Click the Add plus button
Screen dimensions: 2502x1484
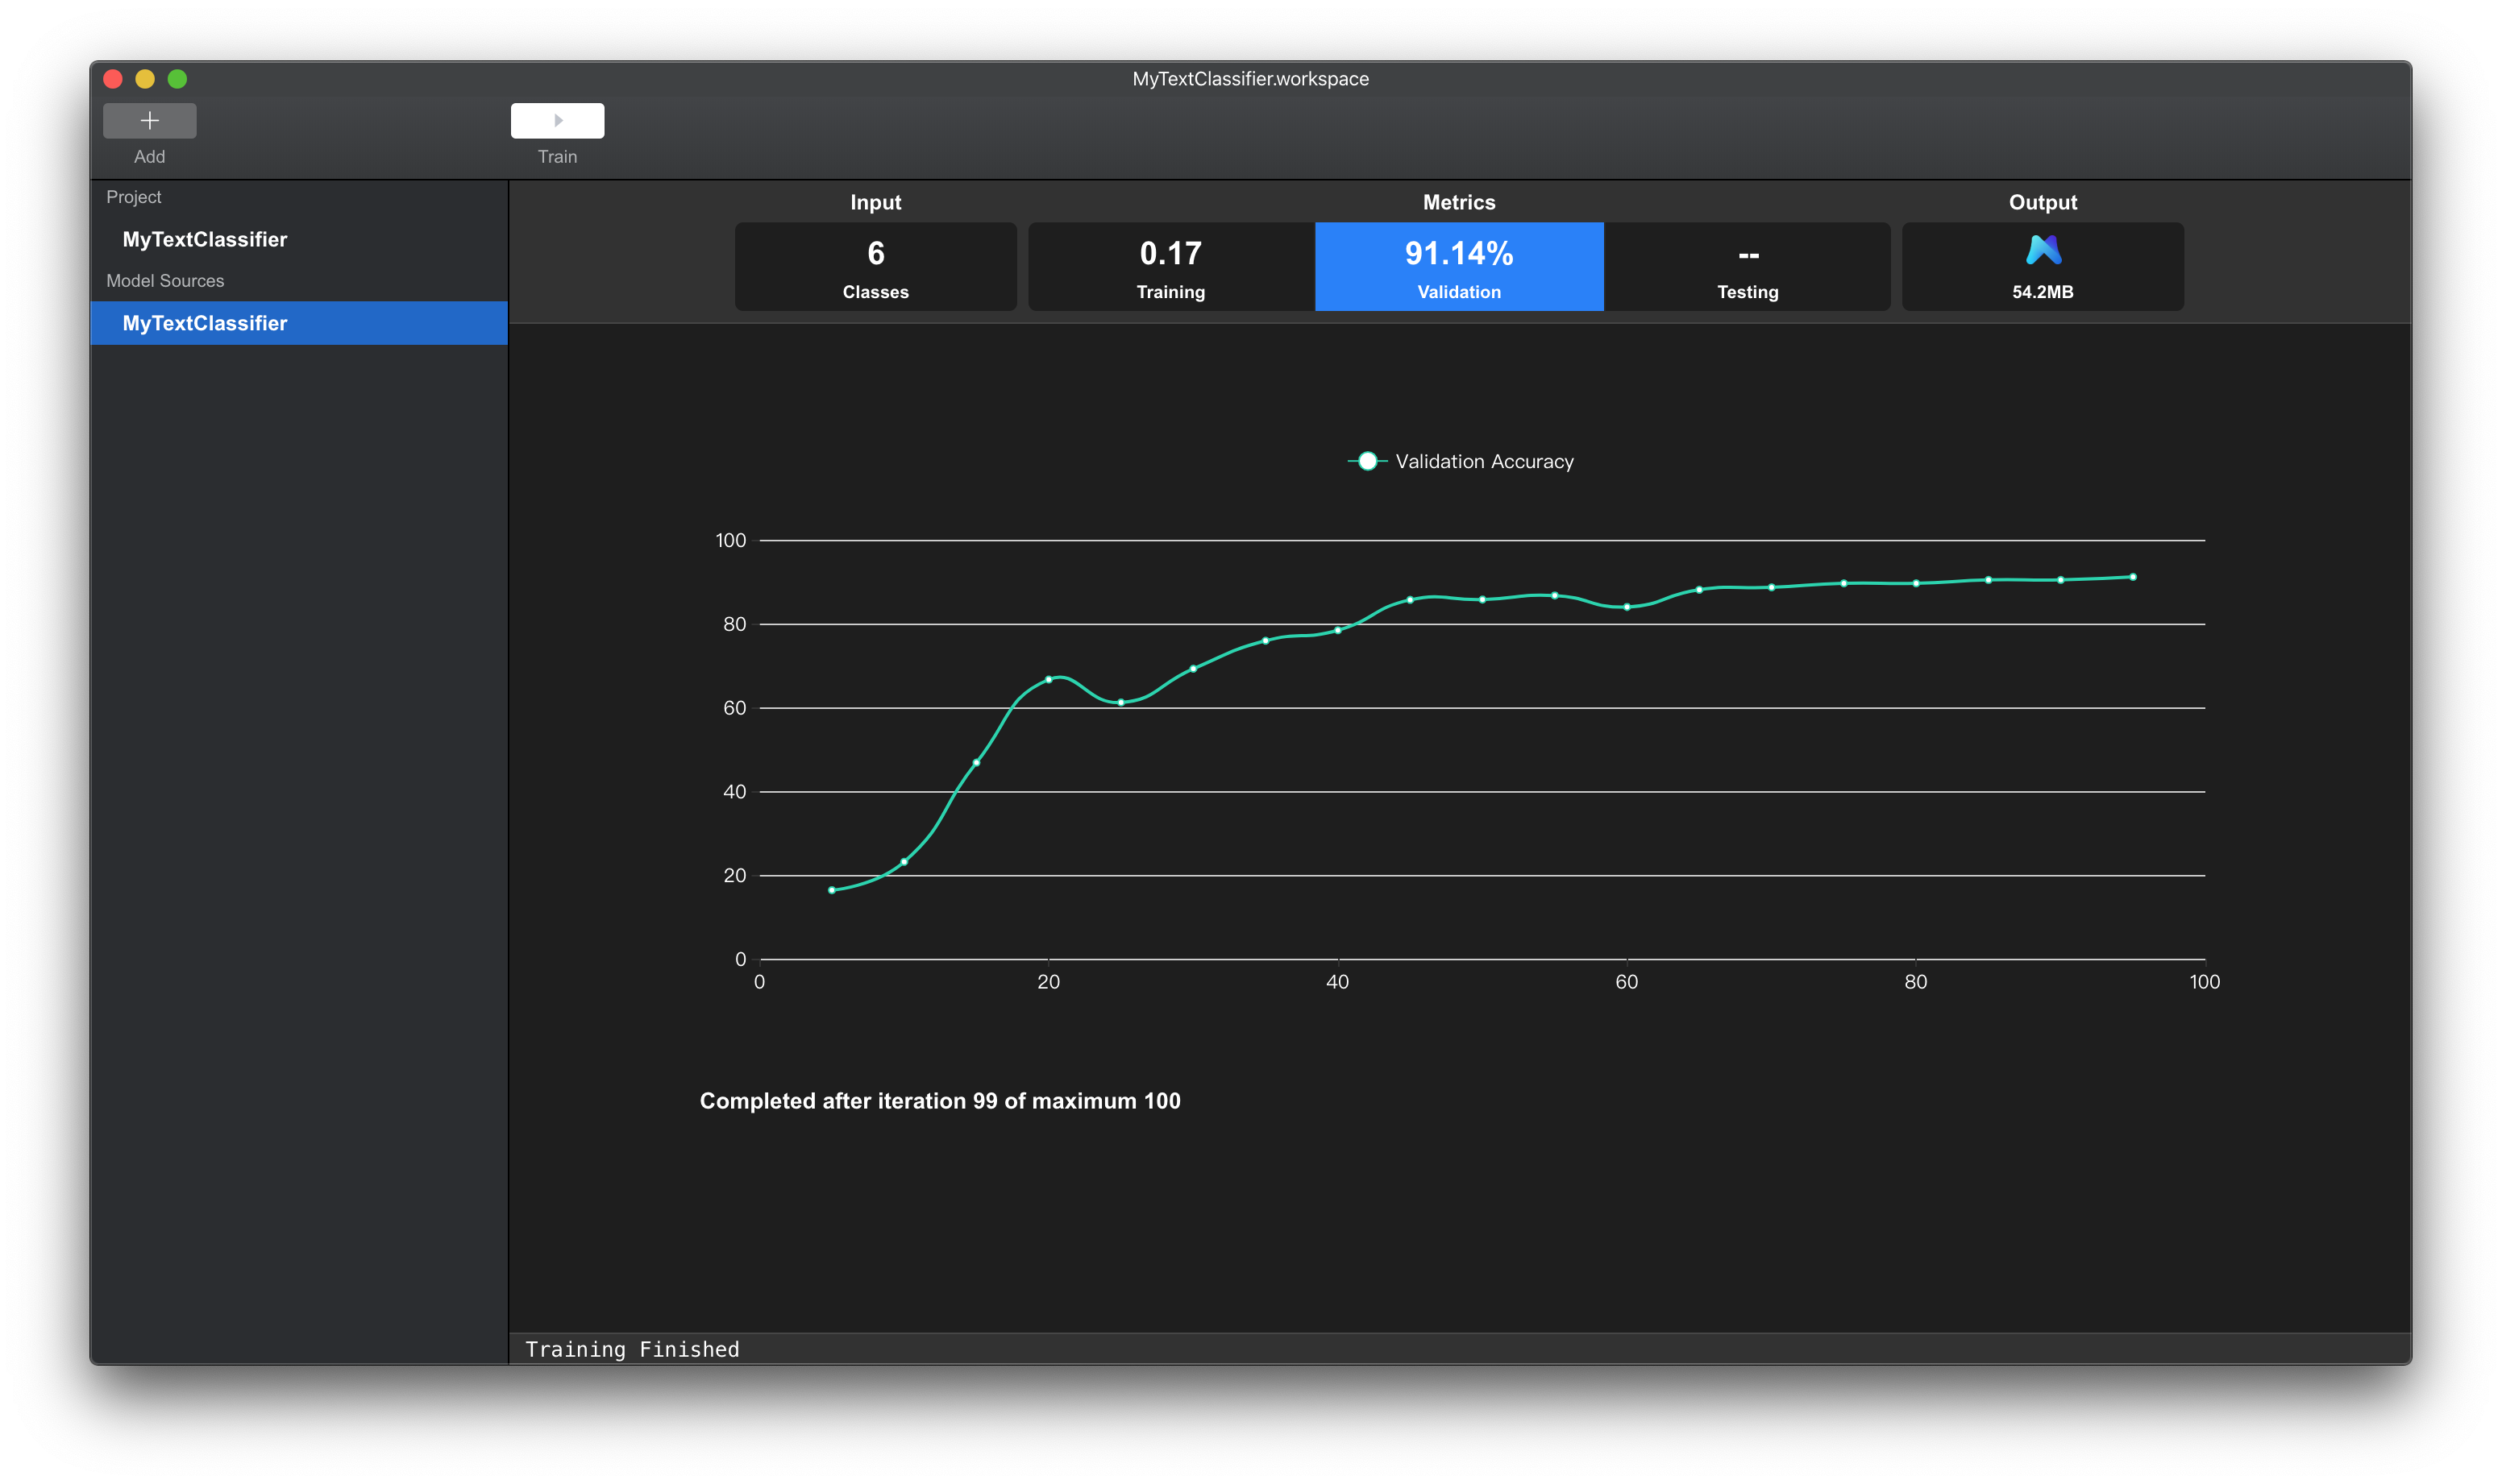149,120
